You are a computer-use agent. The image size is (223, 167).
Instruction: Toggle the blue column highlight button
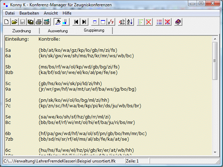(65, 22)
